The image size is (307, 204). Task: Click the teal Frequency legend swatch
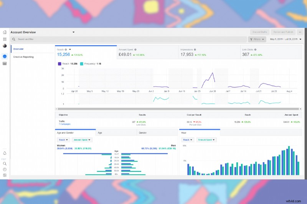point(82,64)
